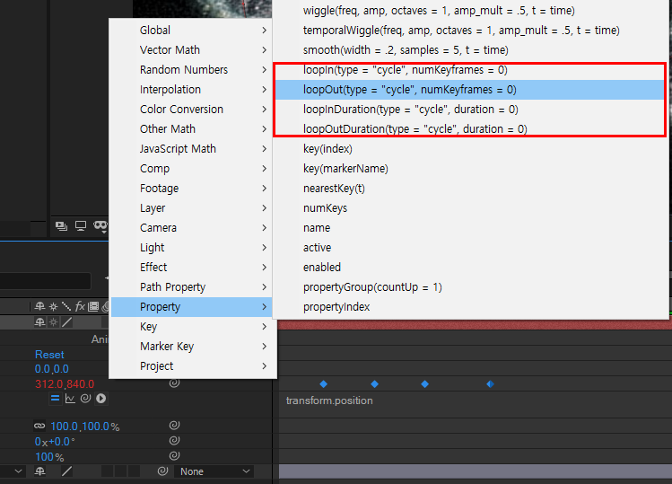The height and width of the screenshot is (484, 672).
Task: Enable the expression toggle on Position
Action: 56,398
